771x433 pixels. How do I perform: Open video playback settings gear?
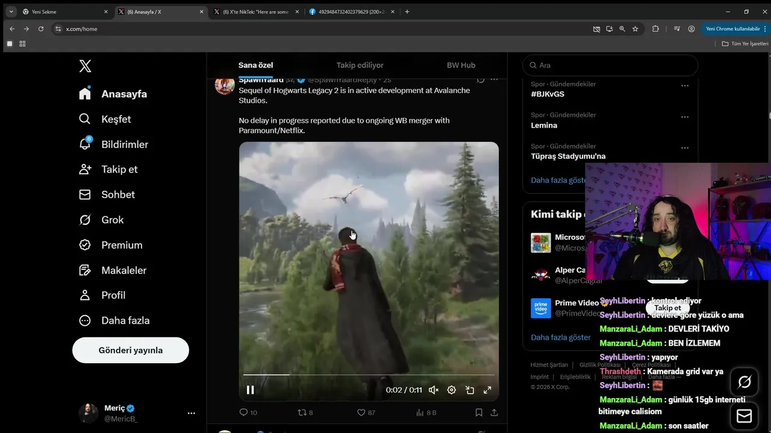(x=452, y=390)
